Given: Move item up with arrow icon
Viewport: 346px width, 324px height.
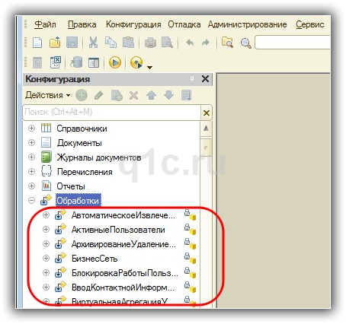Looking at the screenshot, I should tap(152, 95).
